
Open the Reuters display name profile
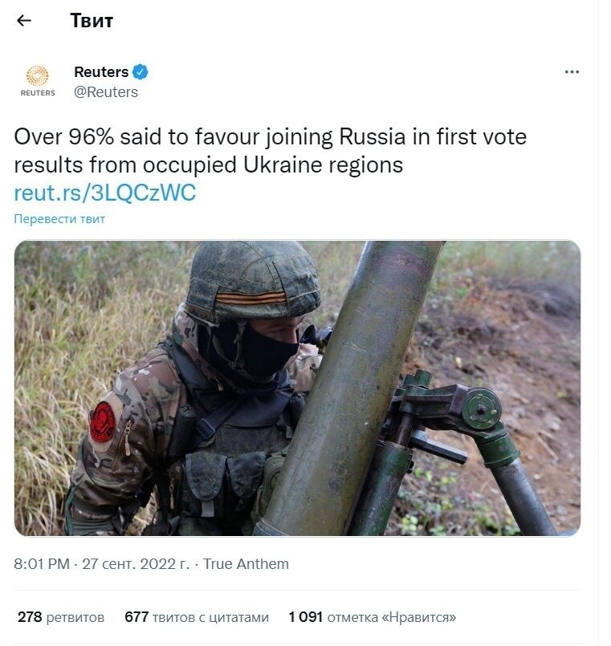[101, 72]
